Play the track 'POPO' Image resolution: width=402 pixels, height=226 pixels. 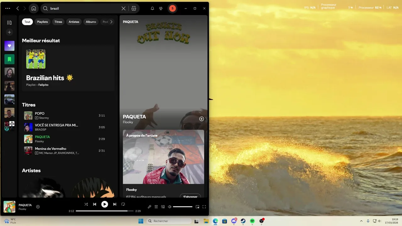(x=68, y=116)
